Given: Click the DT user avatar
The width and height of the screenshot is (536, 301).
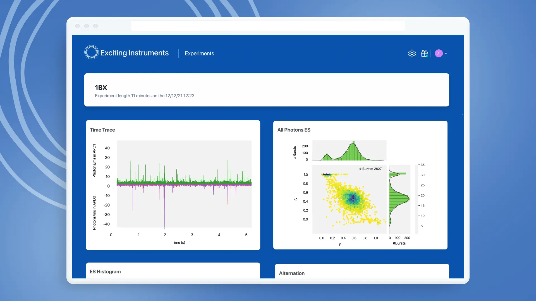Looking at the screenshot, I should [439, 53].
